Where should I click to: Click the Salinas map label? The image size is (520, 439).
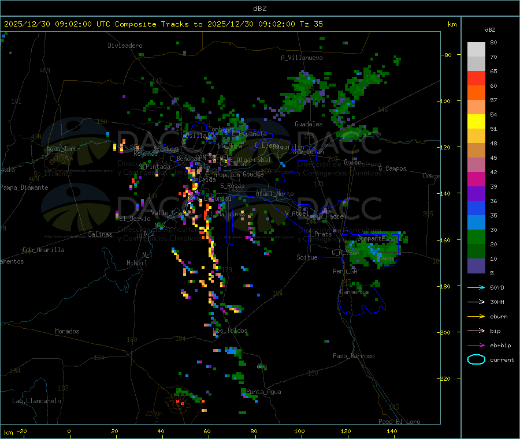click(x=100, y=234)
